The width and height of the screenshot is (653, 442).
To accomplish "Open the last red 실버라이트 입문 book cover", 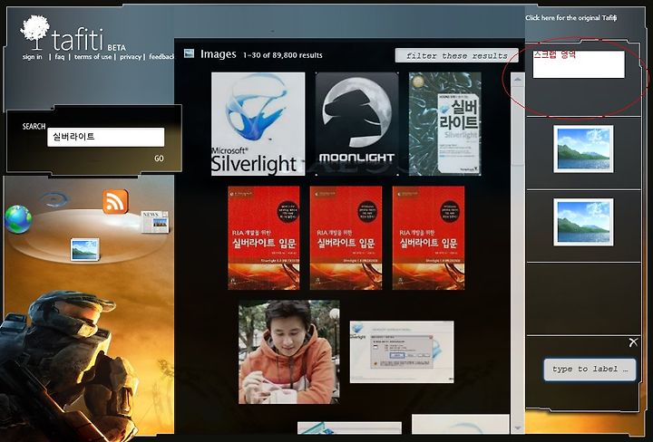I will point(428,238).
